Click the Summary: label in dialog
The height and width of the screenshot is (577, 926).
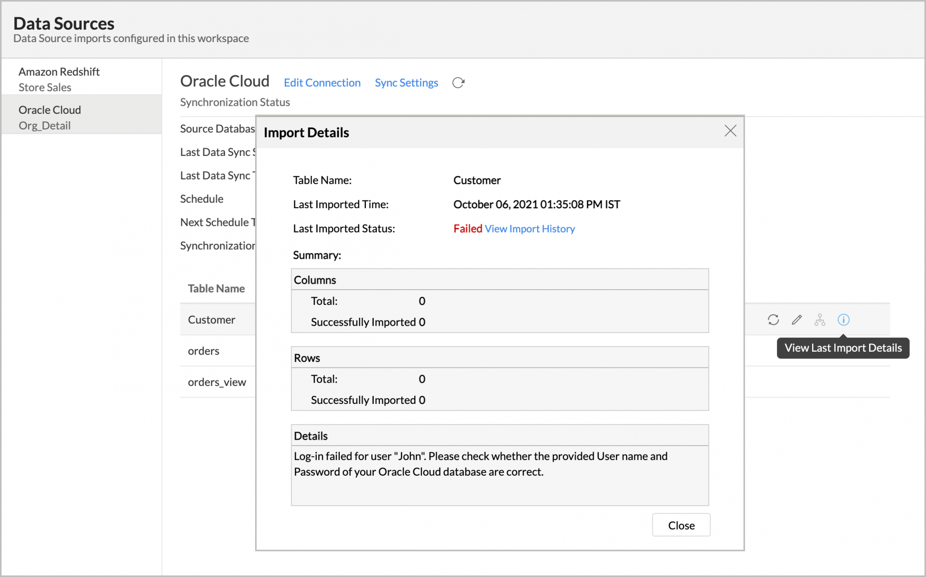[x=317, y=255]
